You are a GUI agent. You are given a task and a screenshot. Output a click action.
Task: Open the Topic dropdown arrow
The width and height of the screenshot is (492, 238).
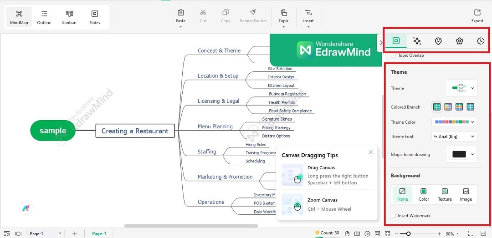pos(284,27)
